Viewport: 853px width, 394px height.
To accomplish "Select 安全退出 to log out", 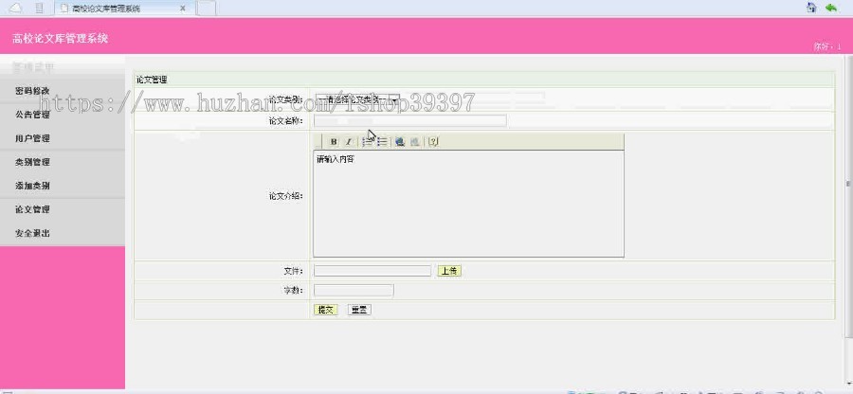I will pos(32,234).
